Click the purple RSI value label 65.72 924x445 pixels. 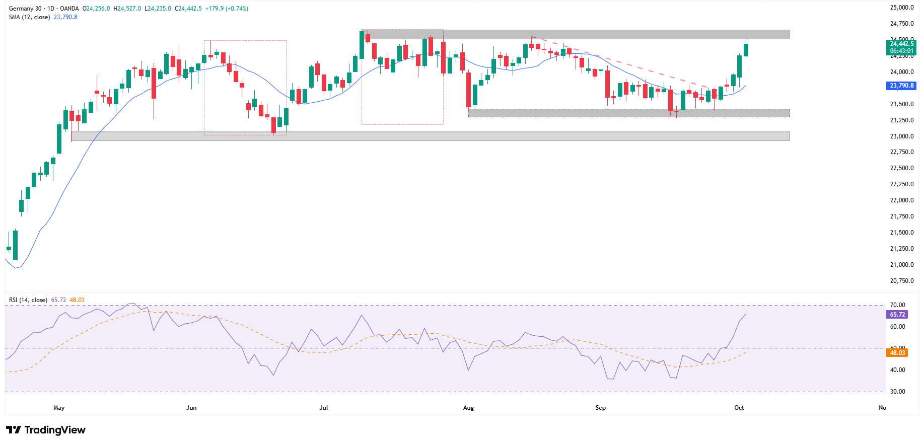(x=897, y=315)
